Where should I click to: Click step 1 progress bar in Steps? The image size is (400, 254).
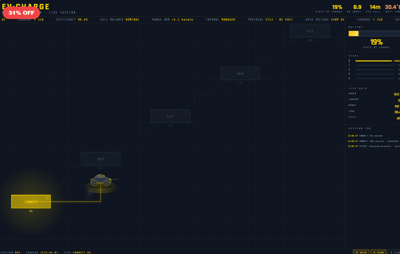(x=373, y=61)
